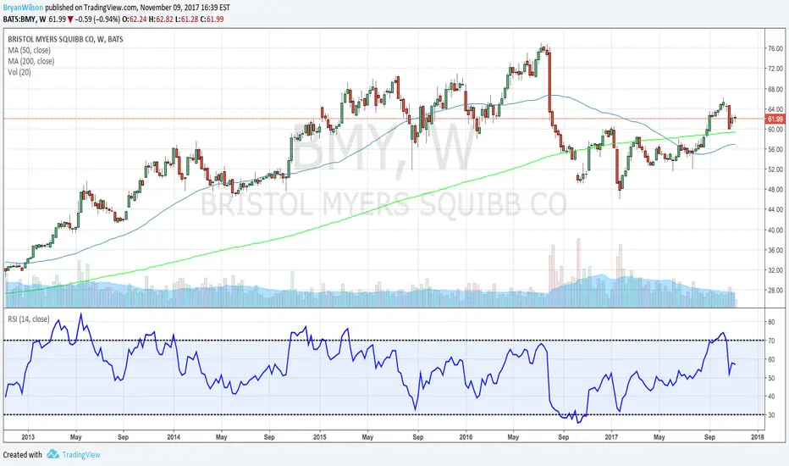Click the 48.00 price axis label
Screen dimensions: 789x466
[775, 190]
